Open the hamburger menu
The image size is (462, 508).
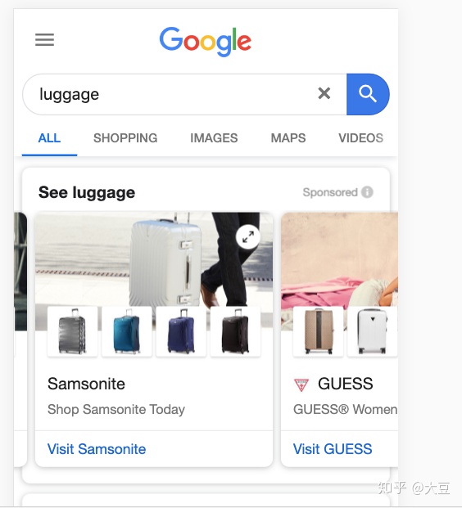tap(44, 39)
